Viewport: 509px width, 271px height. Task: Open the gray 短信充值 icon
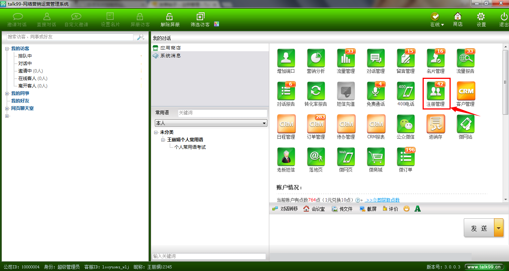pyautogui.click(x=346, y=91)
